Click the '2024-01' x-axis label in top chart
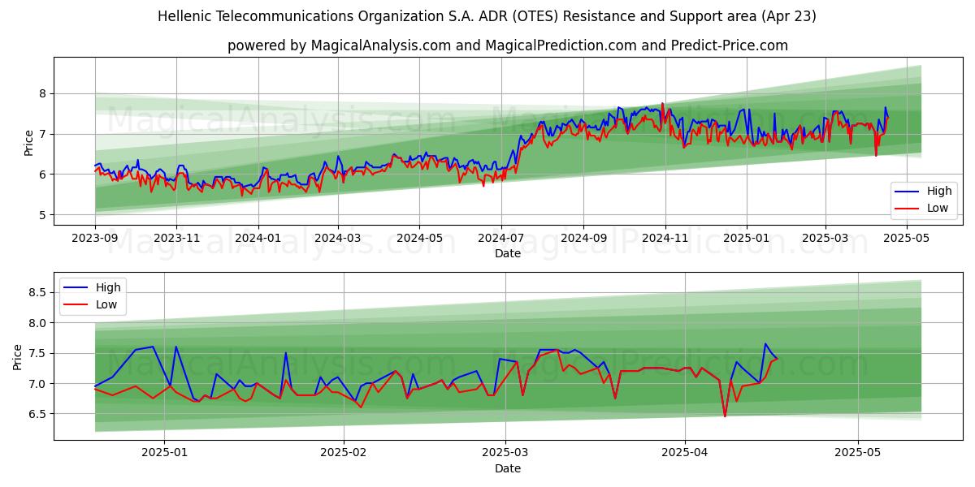This screenshot has width=975, height=487. click(x=258, y=239)
